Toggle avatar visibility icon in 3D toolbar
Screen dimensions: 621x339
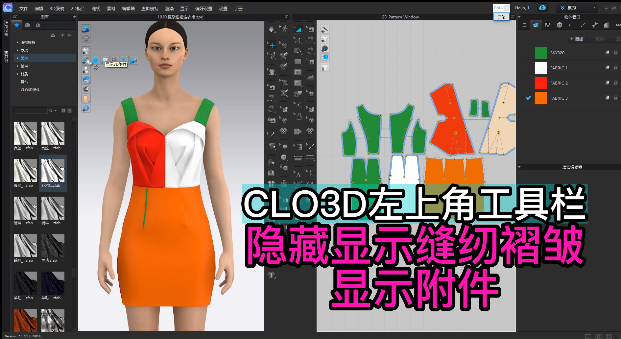86,70
